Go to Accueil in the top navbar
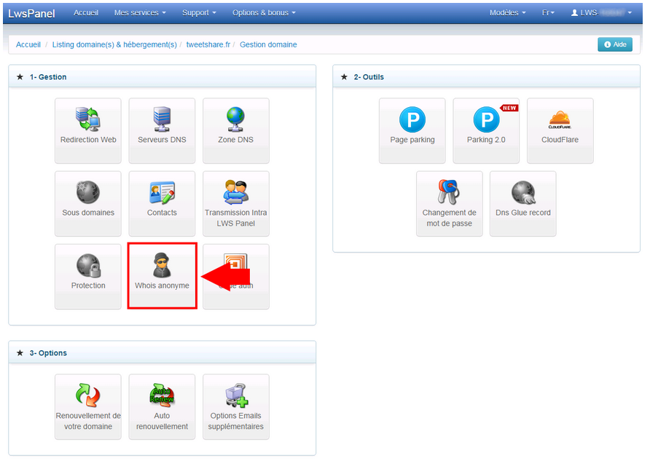Viewport: 650px width, 461px height. click(86, 13)
